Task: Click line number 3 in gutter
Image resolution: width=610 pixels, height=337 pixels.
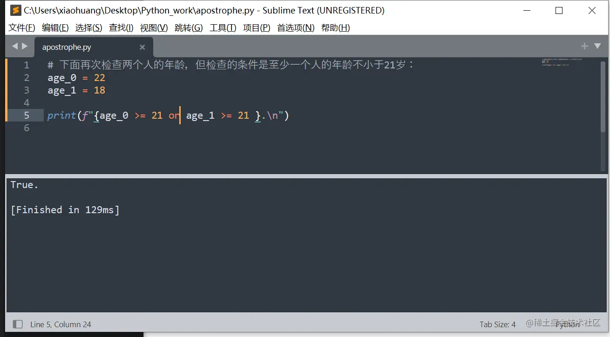Action: (27, 90)
